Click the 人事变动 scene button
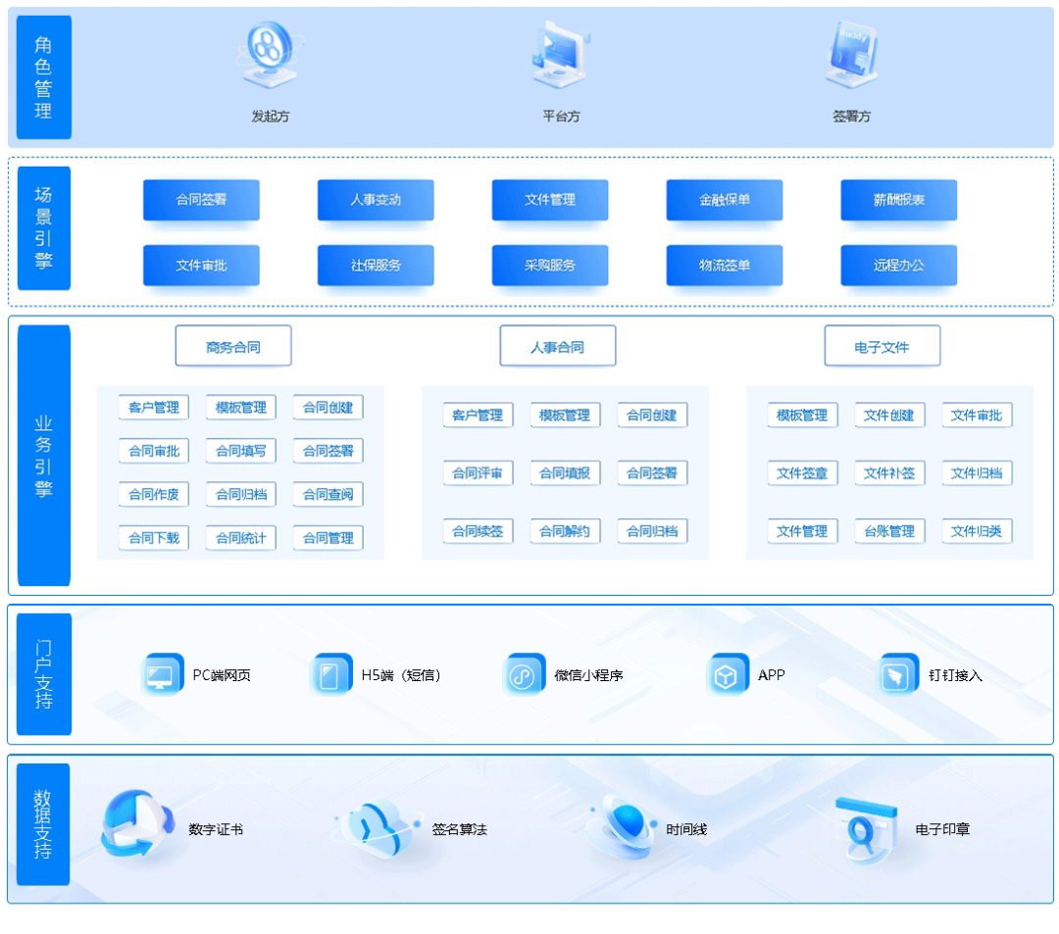 [x=376, y=200]
